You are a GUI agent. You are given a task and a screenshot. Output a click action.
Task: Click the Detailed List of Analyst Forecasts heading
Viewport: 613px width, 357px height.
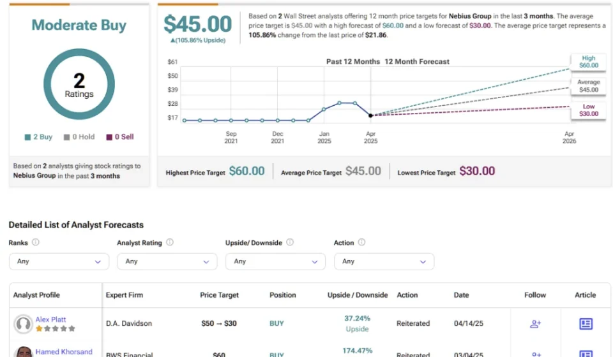[x=76, y=225]
